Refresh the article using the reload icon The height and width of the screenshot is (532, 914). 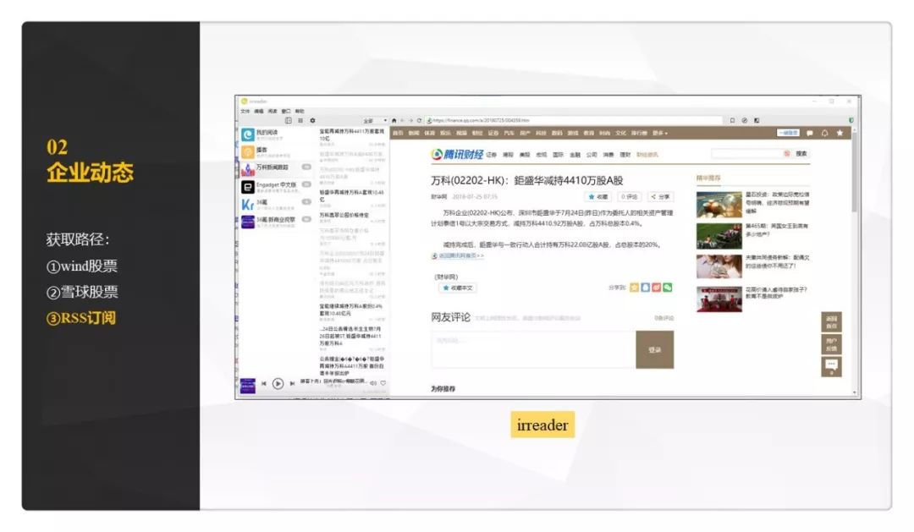click(418, 119)
